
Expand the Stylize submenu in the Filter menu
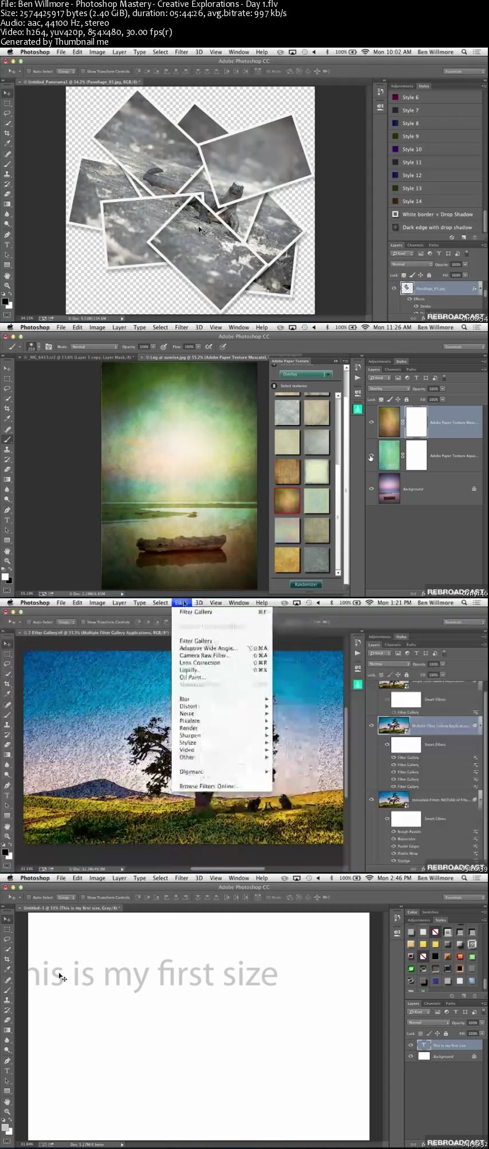[x=223, y=742]
